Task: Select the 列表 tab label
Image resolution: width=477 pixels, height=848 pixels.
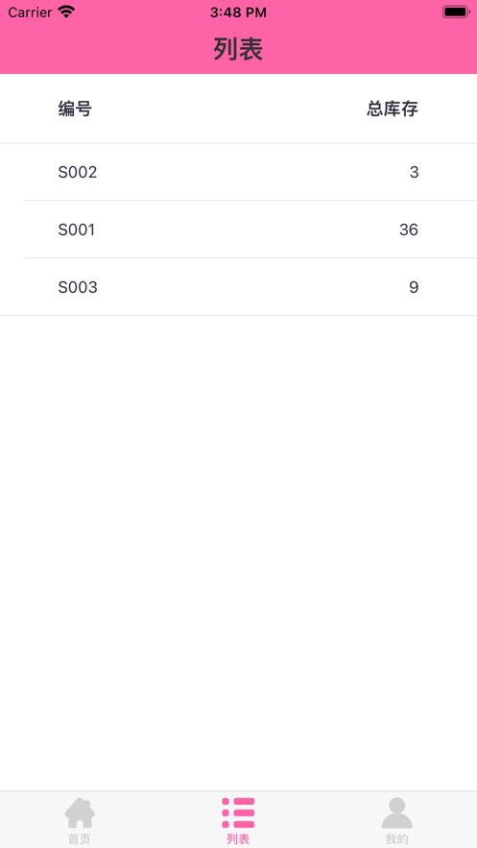Action: coord(238,838)
